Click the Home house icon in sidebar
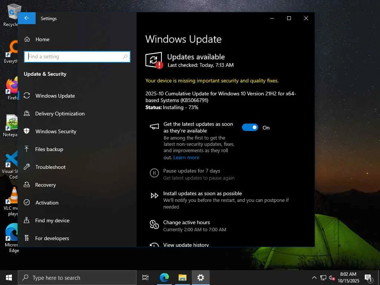380x285 pixels. point(27,39)
